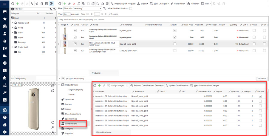Open the globe localization icon in sidebar
269x136 pixels.
coord(5,63)
